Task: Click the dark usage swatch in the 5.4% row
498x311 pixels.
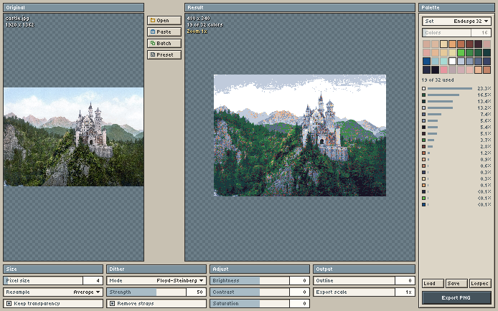Action: pos(423,128)
